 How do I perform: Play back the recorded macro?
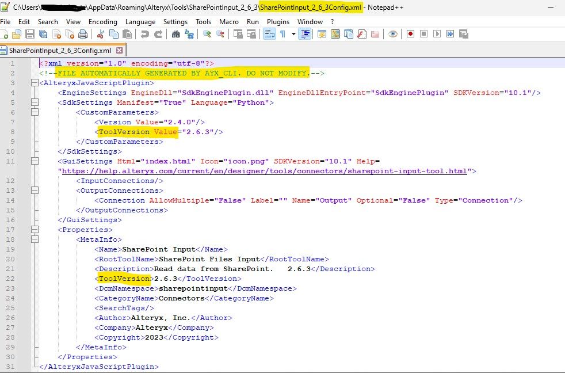click(437, 34)
